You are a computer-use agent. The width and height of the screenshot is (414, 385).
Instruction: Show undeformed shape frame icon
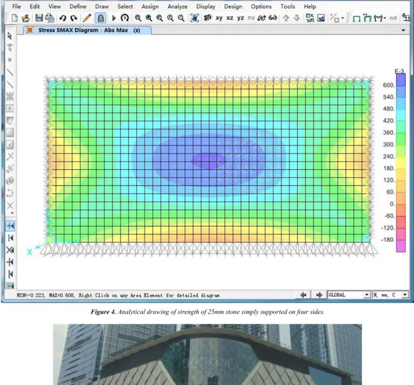pos(357,18)
